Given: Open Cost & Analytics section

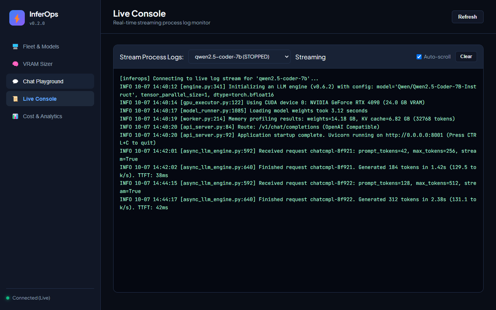Looking at the screenshot, I should pos(50,116).
